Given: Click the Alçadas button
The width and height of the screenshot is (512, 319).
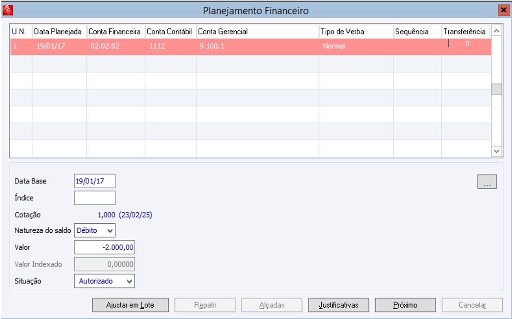Looking at the screenshot, I should (x=271, y=305).
